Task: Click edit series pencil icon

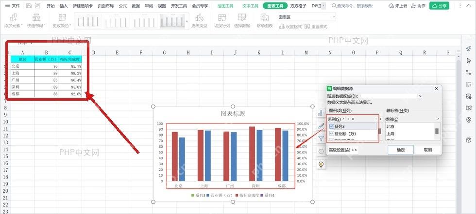Action: coord(343,119)
